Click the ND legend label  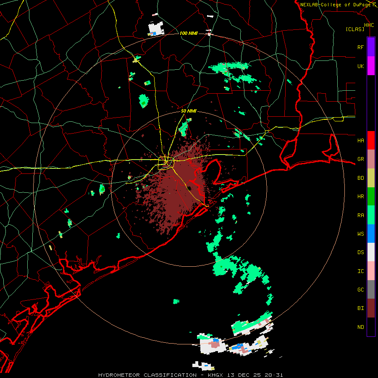pyautogui.click(x=360, y=327)
